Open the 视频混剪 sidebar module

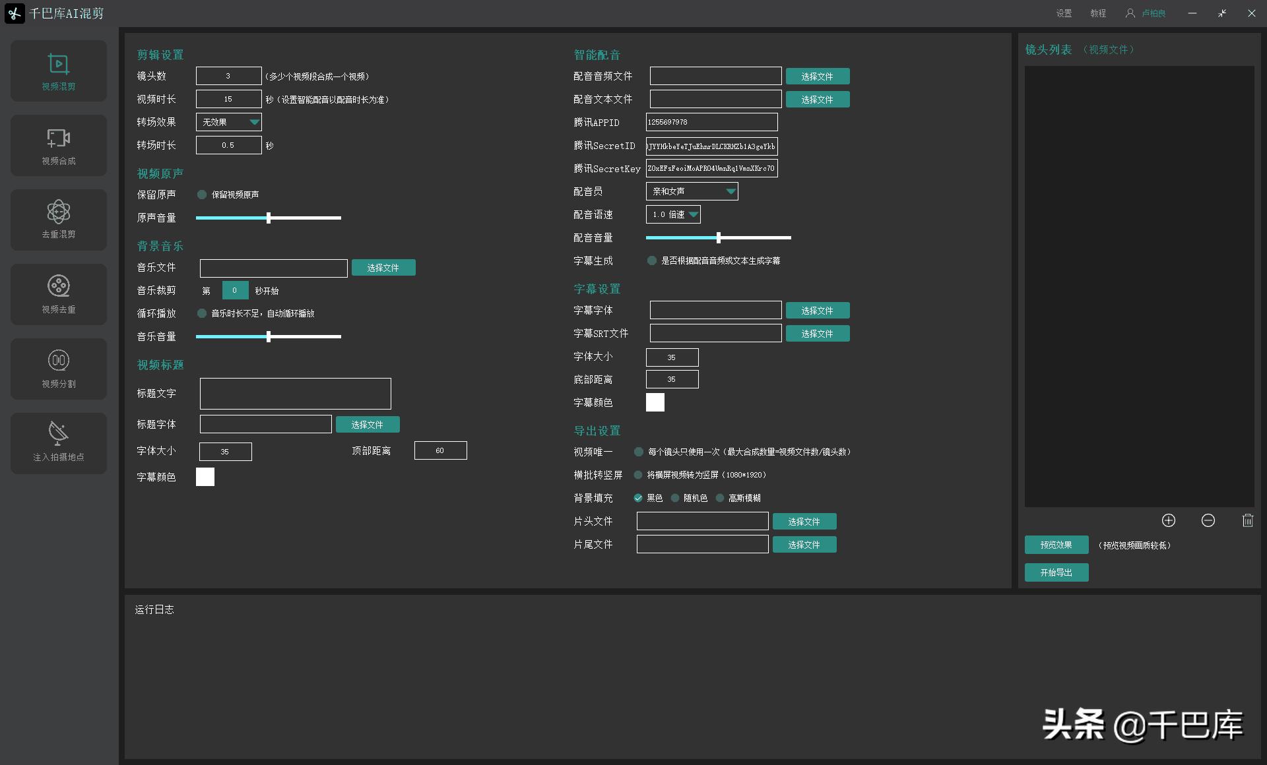click(x=59, y=71)
